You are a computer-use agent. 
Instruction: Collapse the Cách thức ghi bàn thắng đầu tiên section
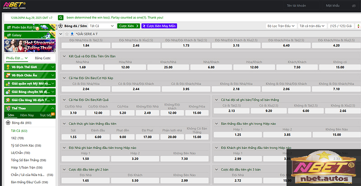(x=64, y=123)
